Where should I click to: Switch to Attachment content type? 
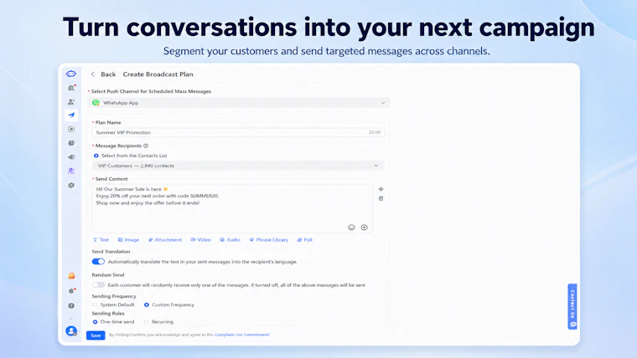tap(165, 240)
